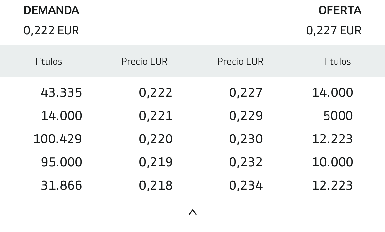Image resolution: width=385 pixels, height=232 pixels.
Task: Select the 10.000 titles ask entry
Action: (x=332, y=162)
